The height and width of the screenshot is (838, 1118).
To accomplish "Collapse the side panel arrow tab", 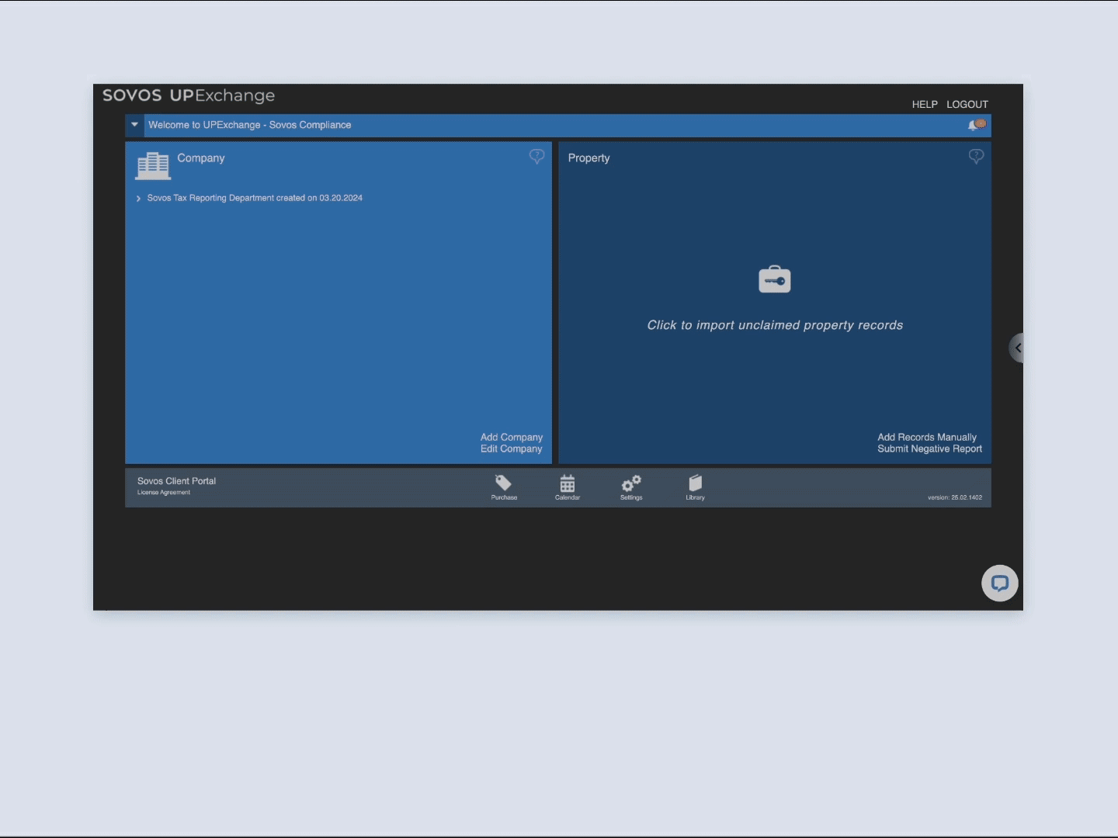I will [x=1016, y=348].
